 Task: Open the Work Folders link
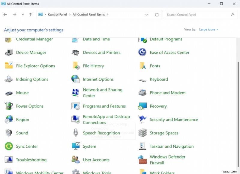click(162, 172)
